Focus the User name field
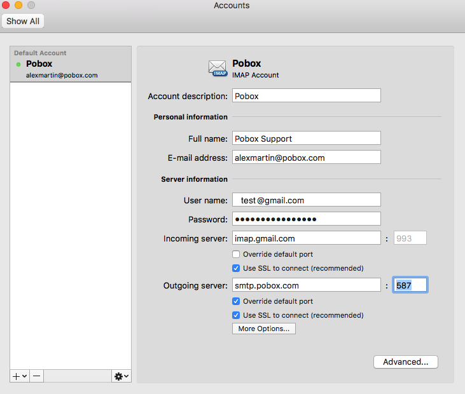465x394 pixels. point(307,200)
